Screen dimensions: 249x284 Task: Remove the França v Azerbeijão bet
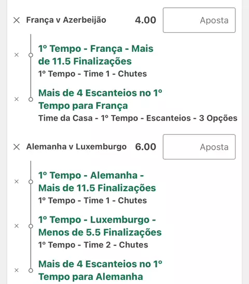click(x=17, y=20)
